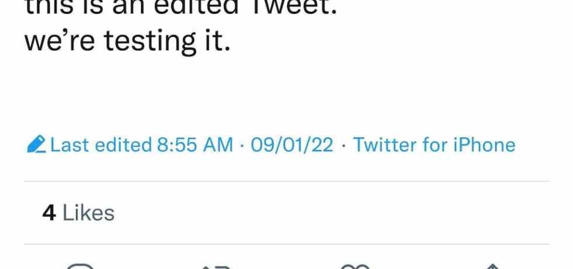Viewport: 573px width, 269px height.
Task: Click the tweet line "we're testing it."
Action: tap(126, 43)
